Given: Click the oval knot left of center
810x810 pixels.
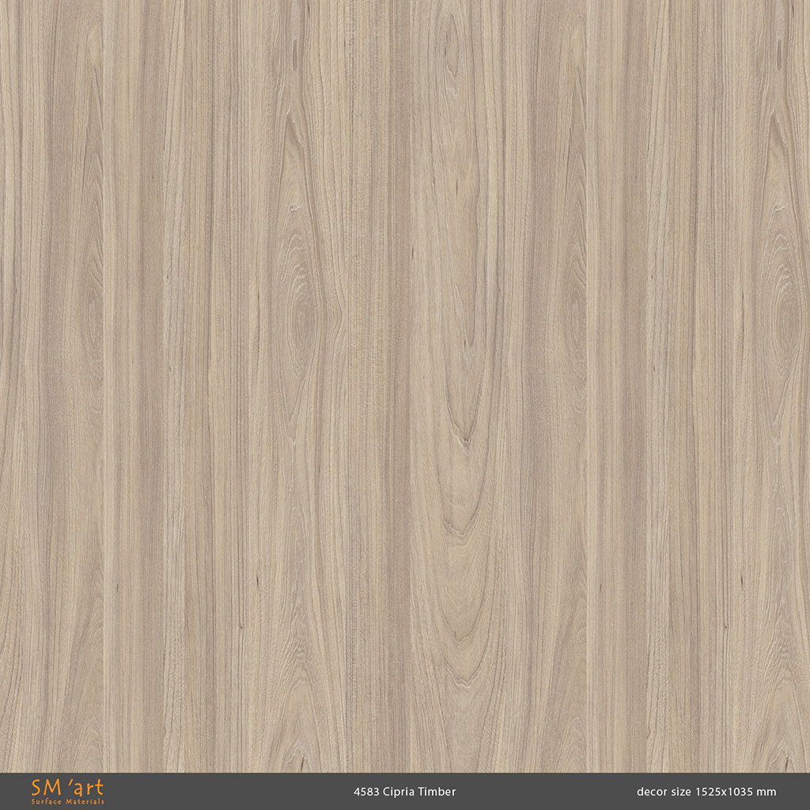Looking at the screenshot, I should [x=303, y=316].
